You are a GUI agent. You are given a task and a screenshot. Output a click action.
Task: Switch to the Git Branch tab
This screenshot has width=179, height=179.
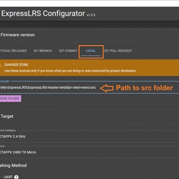[43, 51]
